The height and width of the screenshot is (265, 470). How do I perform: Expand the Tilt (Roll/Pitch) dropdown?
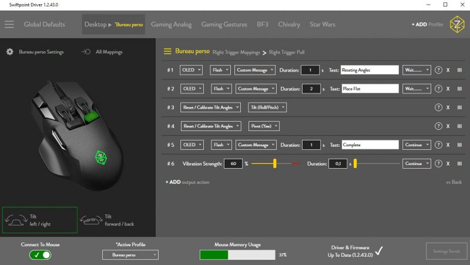(x=267, y=108)
